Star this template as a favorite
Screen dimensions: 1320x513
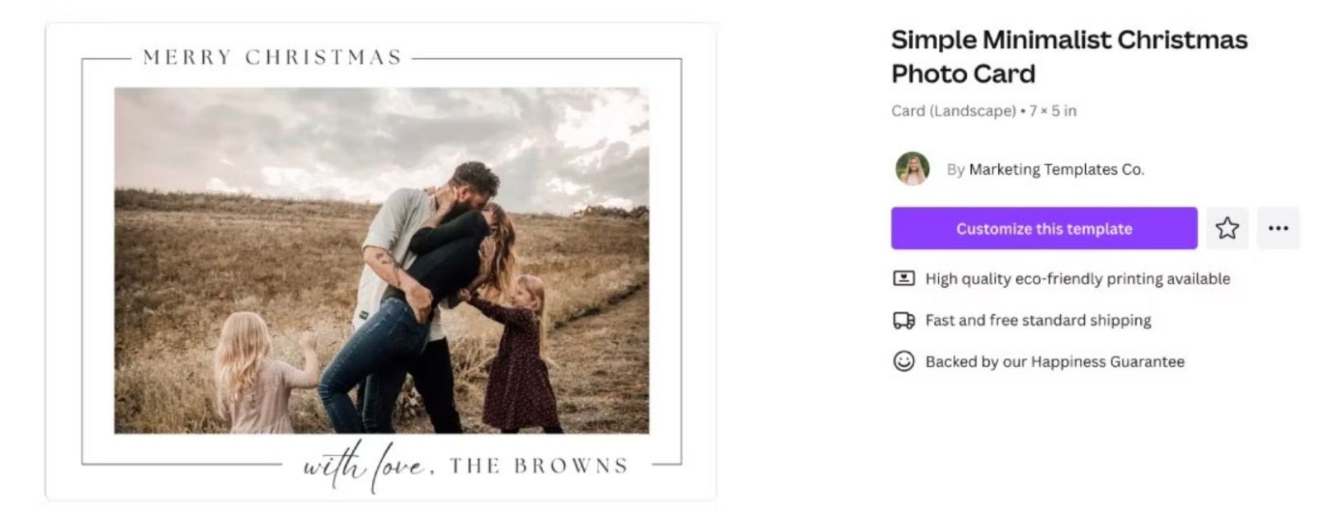(x=1227, y=228)
